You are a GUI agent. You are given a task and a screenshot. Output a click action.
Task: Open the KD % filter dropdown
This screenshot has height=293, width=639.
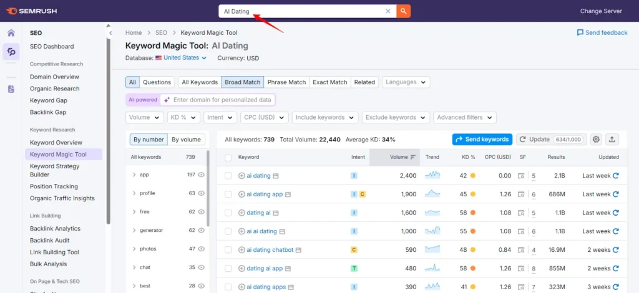(183, 117)
